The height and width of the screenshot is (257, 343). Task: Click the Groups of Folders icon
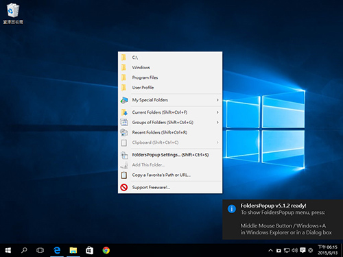[x=124, y=122]
